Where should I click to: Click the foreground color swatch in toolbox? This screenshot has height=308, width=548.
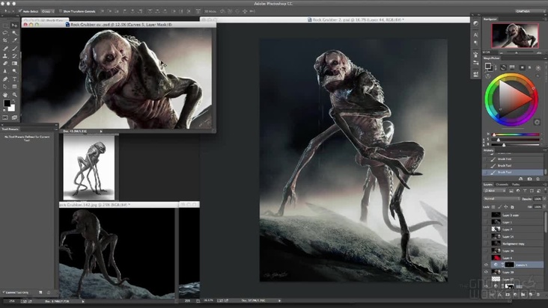pos(7,103)
